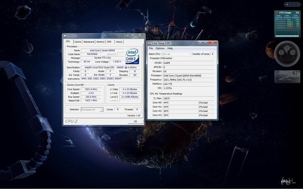This screenshot has height=189, width=303.
Task: Click the Core Speed value 3201.9 MHz
Action: (x=91, y=89)
